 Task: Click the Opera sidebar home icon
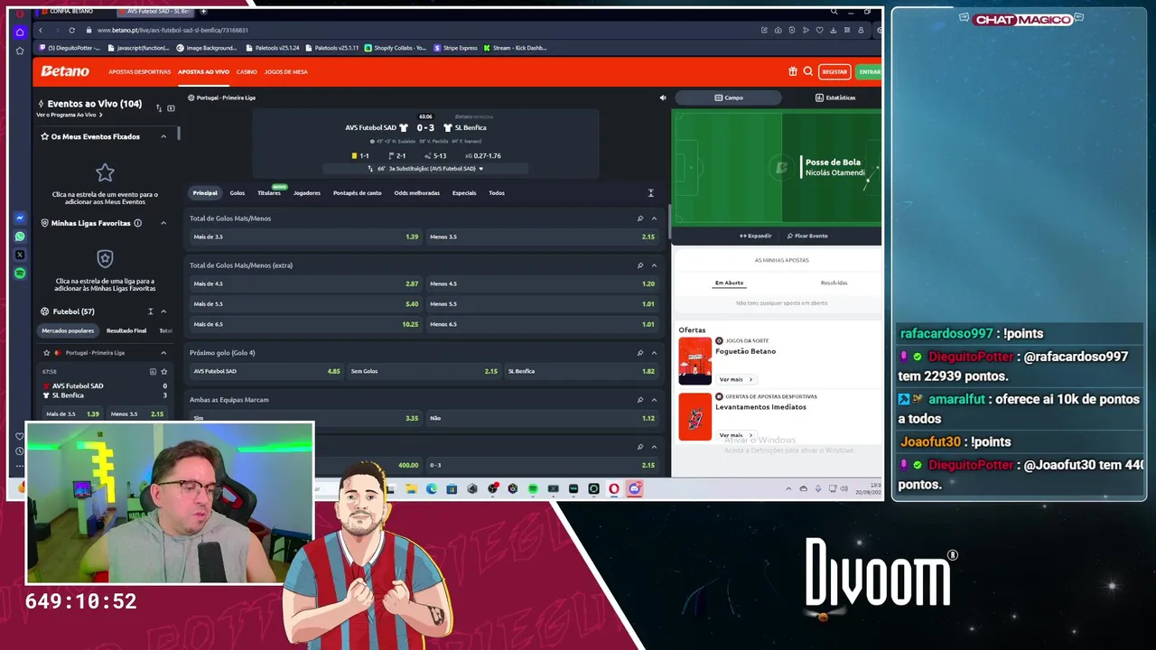20,32
